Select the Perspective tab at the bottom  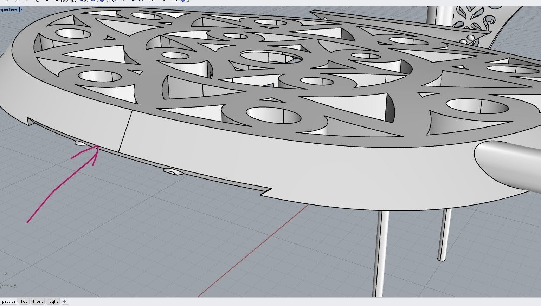8,301
